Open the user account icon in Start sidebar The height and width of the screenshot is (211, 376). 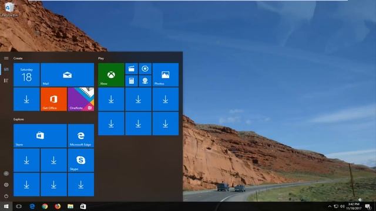pos(6,173)
